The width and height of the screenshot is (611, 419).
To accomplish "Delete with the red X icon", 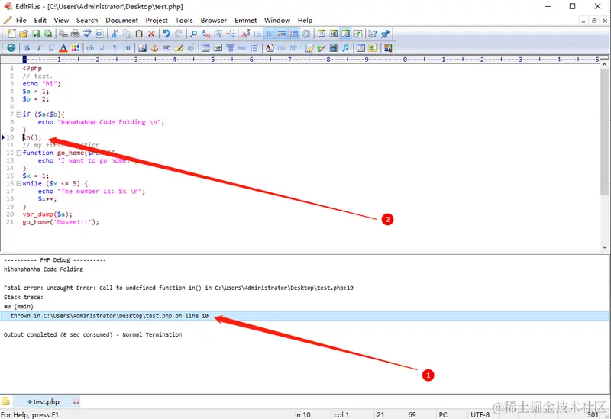I will 151,34.
